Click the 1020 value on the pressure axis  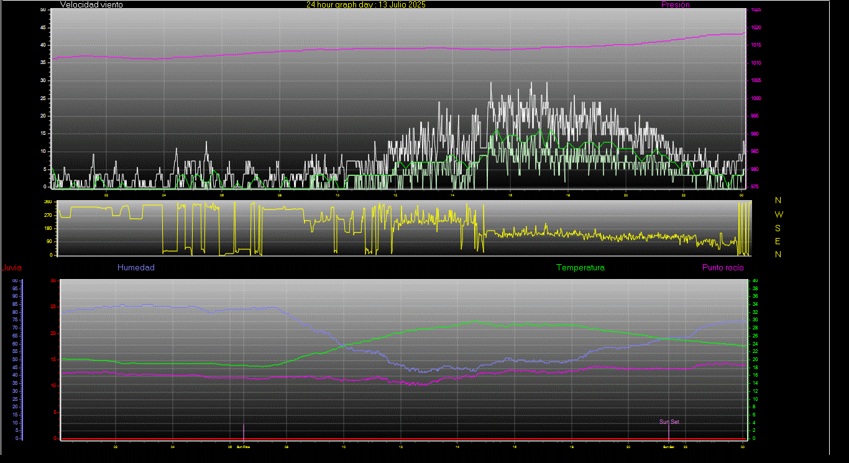756,28
